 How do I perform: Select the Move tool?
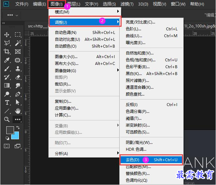point(7,35)
